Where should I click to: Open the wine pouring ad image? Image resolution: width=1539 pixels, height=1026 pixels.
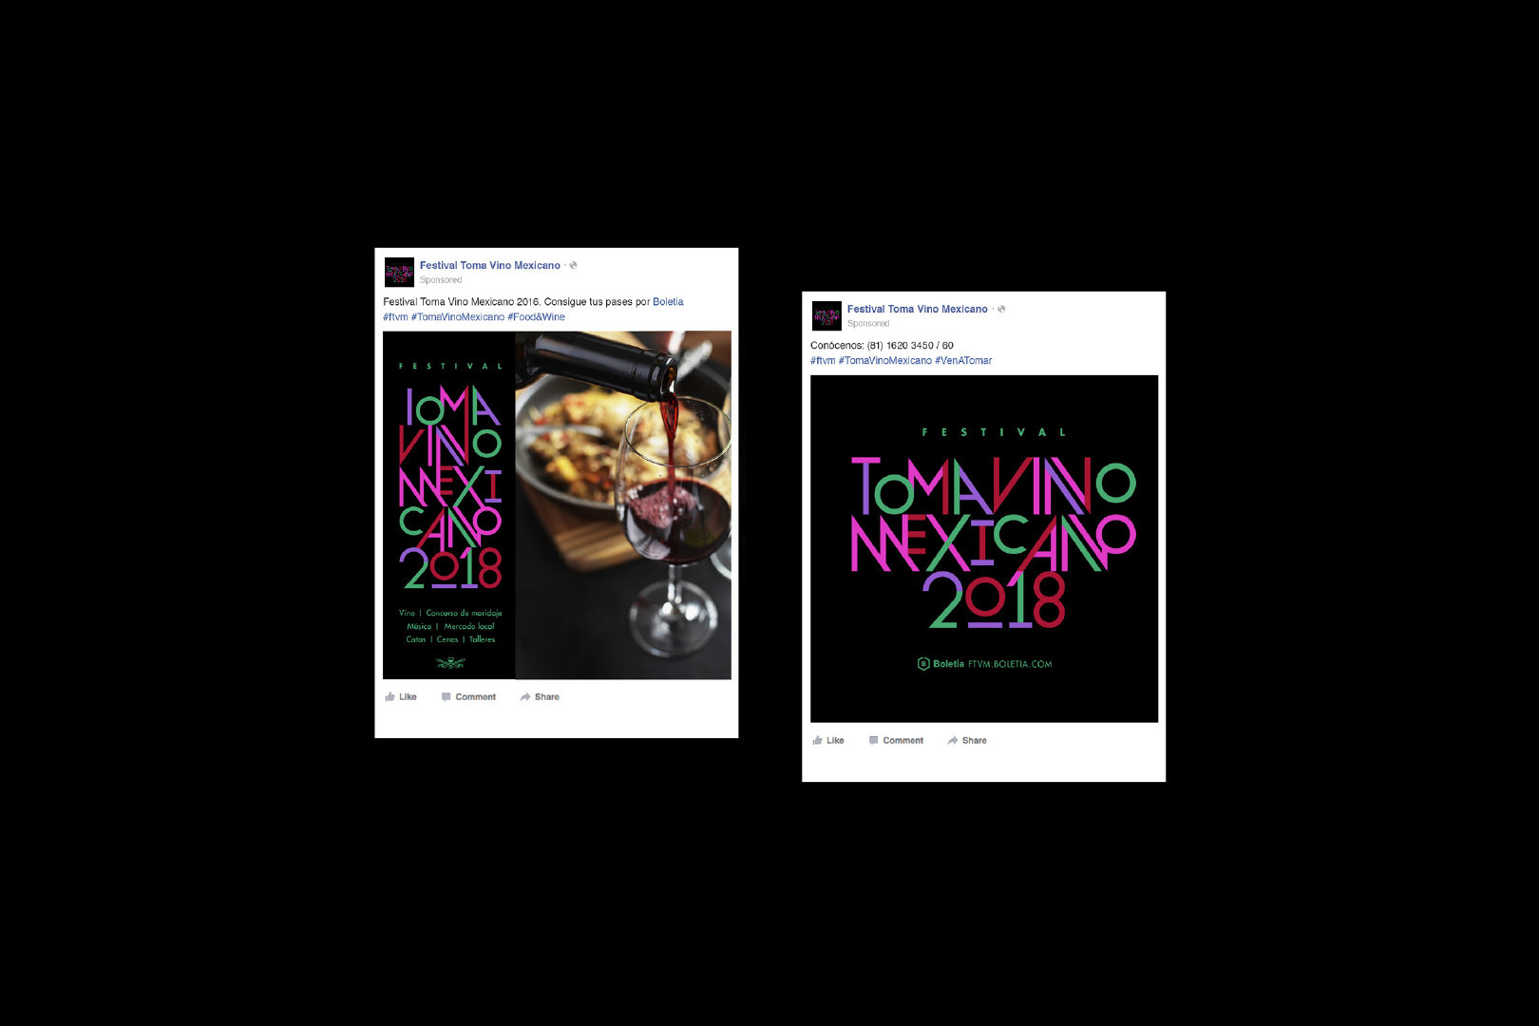(x=557, y=504)
